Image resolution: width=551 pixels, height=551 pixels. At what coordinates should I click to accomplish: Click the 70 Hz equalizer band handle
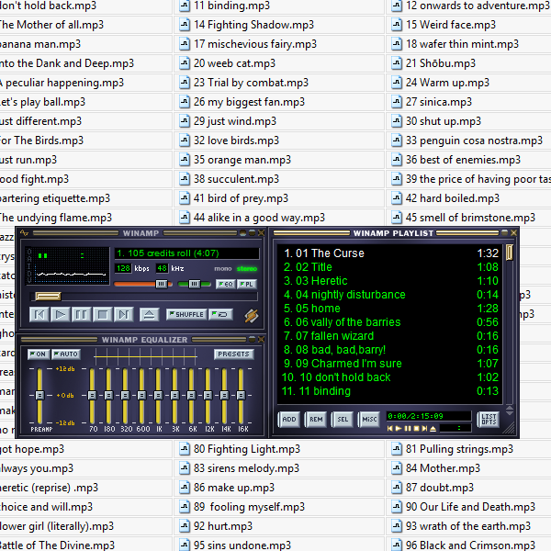point(92,395)
